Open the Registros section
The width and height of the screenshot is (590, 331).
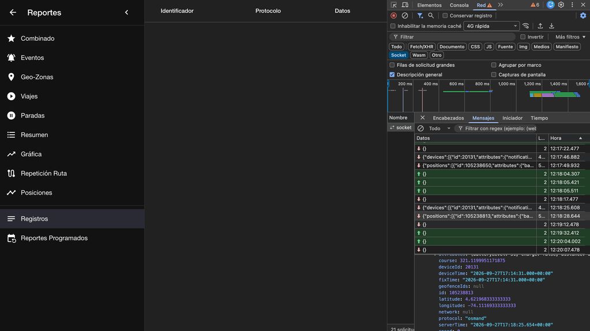point(72,219)
